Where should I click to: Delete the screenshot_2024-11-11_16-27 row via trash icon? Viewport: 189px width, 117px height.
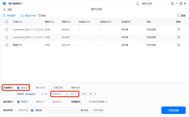pos(178,37)
